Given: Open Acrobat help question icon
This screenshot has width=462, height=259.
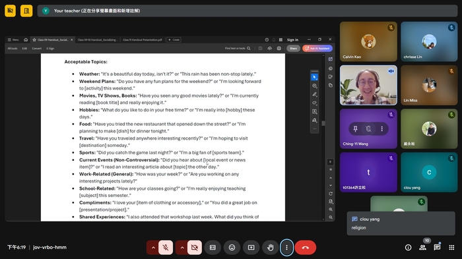Looking at the screenshot, I should [267, 40].
